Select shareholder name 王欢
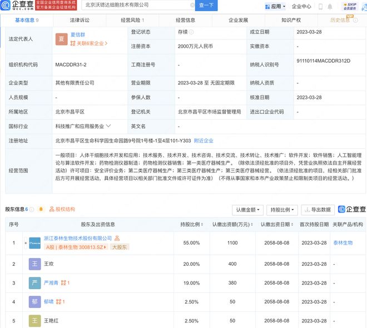This screenshot has width=367, height=328. click(x=49, y=264)
